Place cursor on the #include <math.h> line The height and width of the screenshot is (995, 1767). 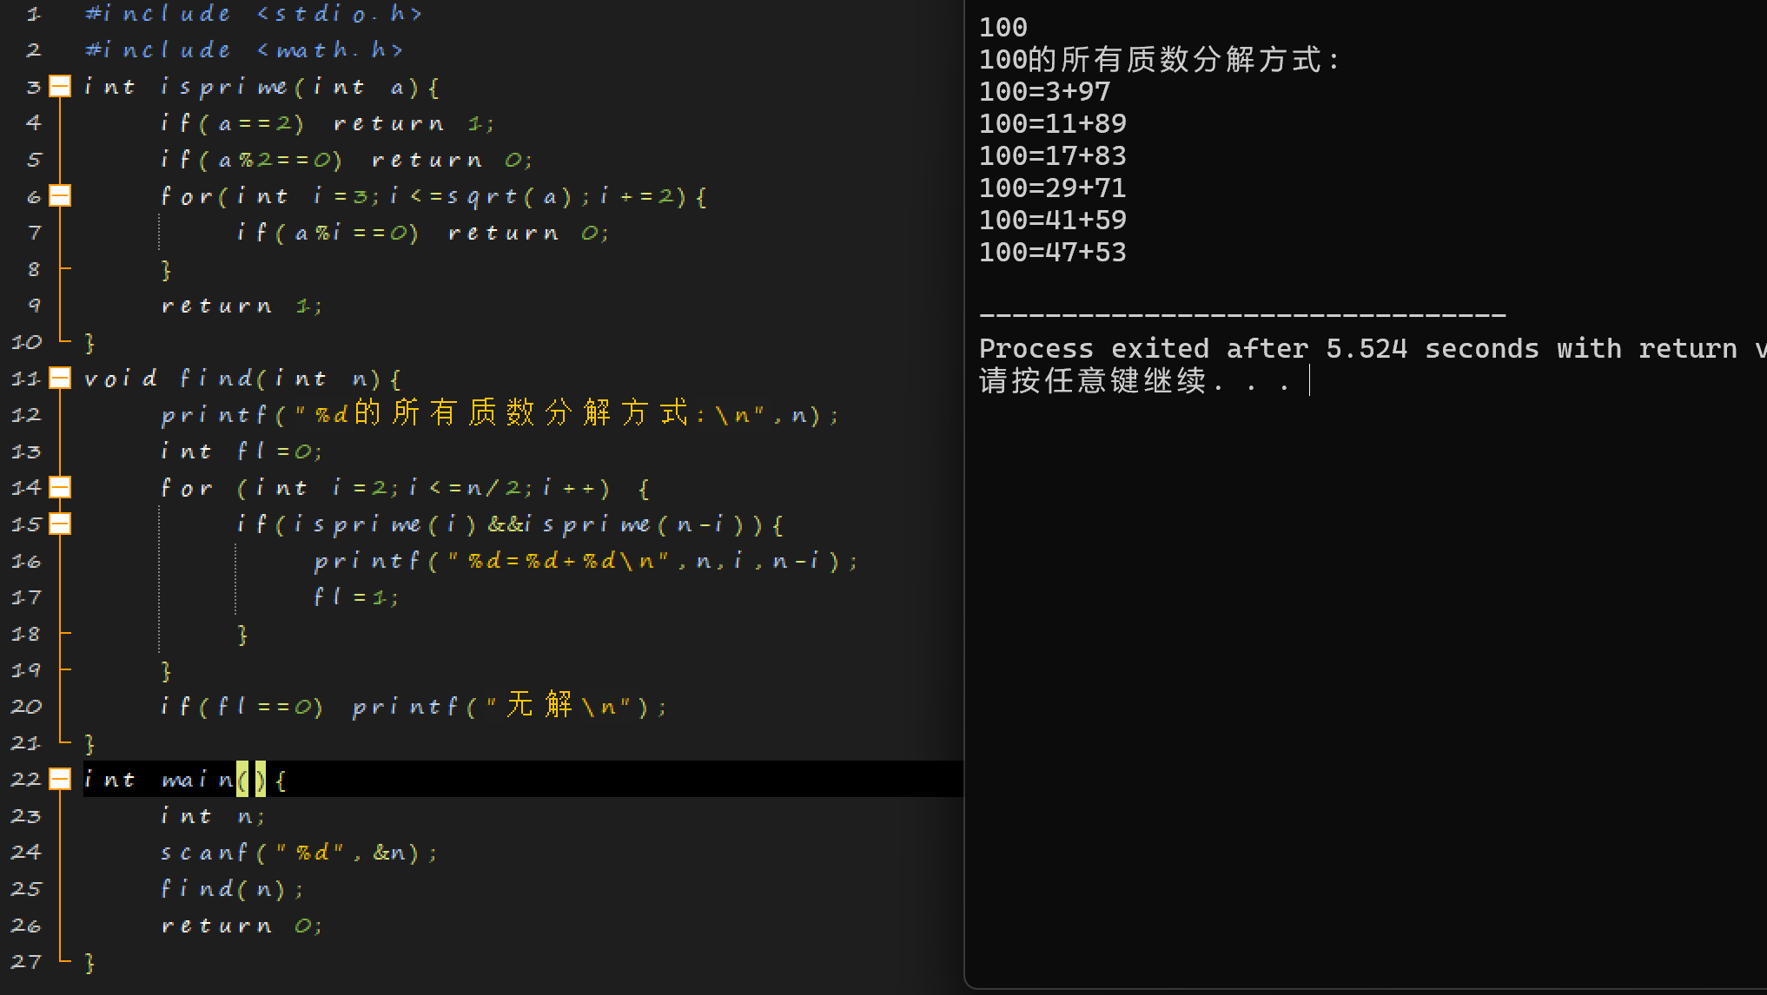pyautogui.click(x=243, y=50)
